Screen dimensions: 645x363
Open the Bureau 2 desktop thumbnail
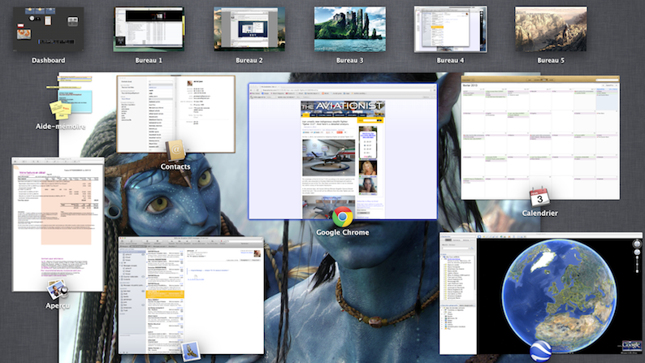click(x=249, y=28)
